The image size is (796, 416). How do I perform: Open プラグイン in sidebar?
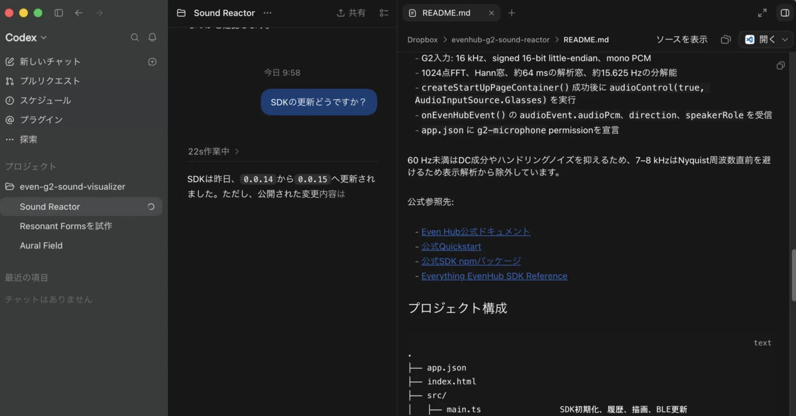81,119
